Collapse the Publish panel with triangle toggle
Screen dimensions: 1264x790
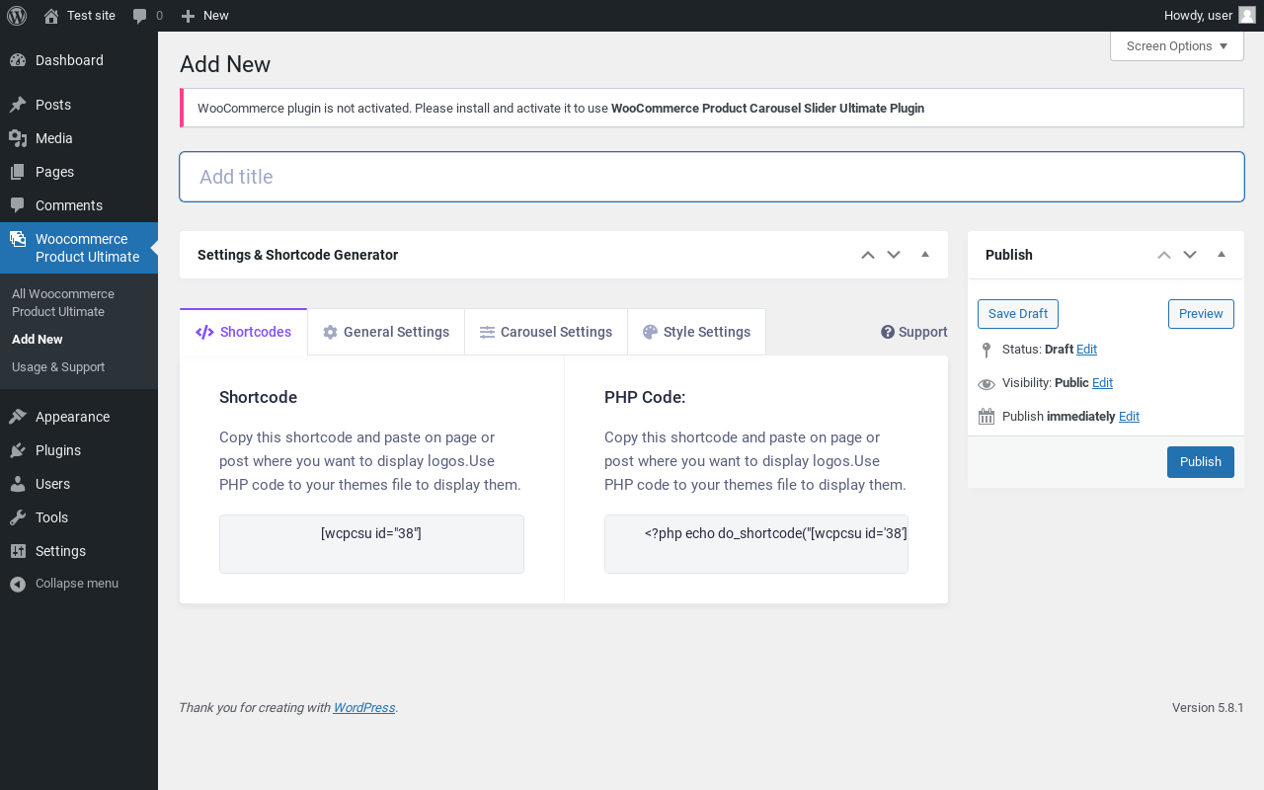pos(1222,255)
